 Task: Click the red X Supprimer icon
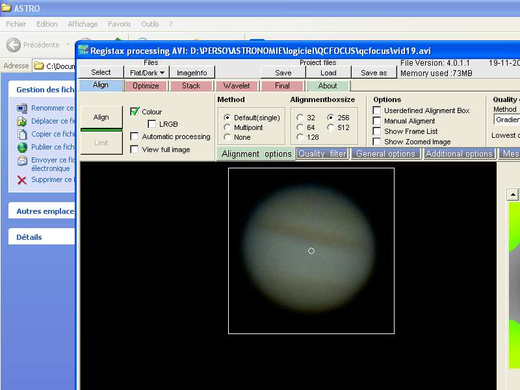pos(22,180)
